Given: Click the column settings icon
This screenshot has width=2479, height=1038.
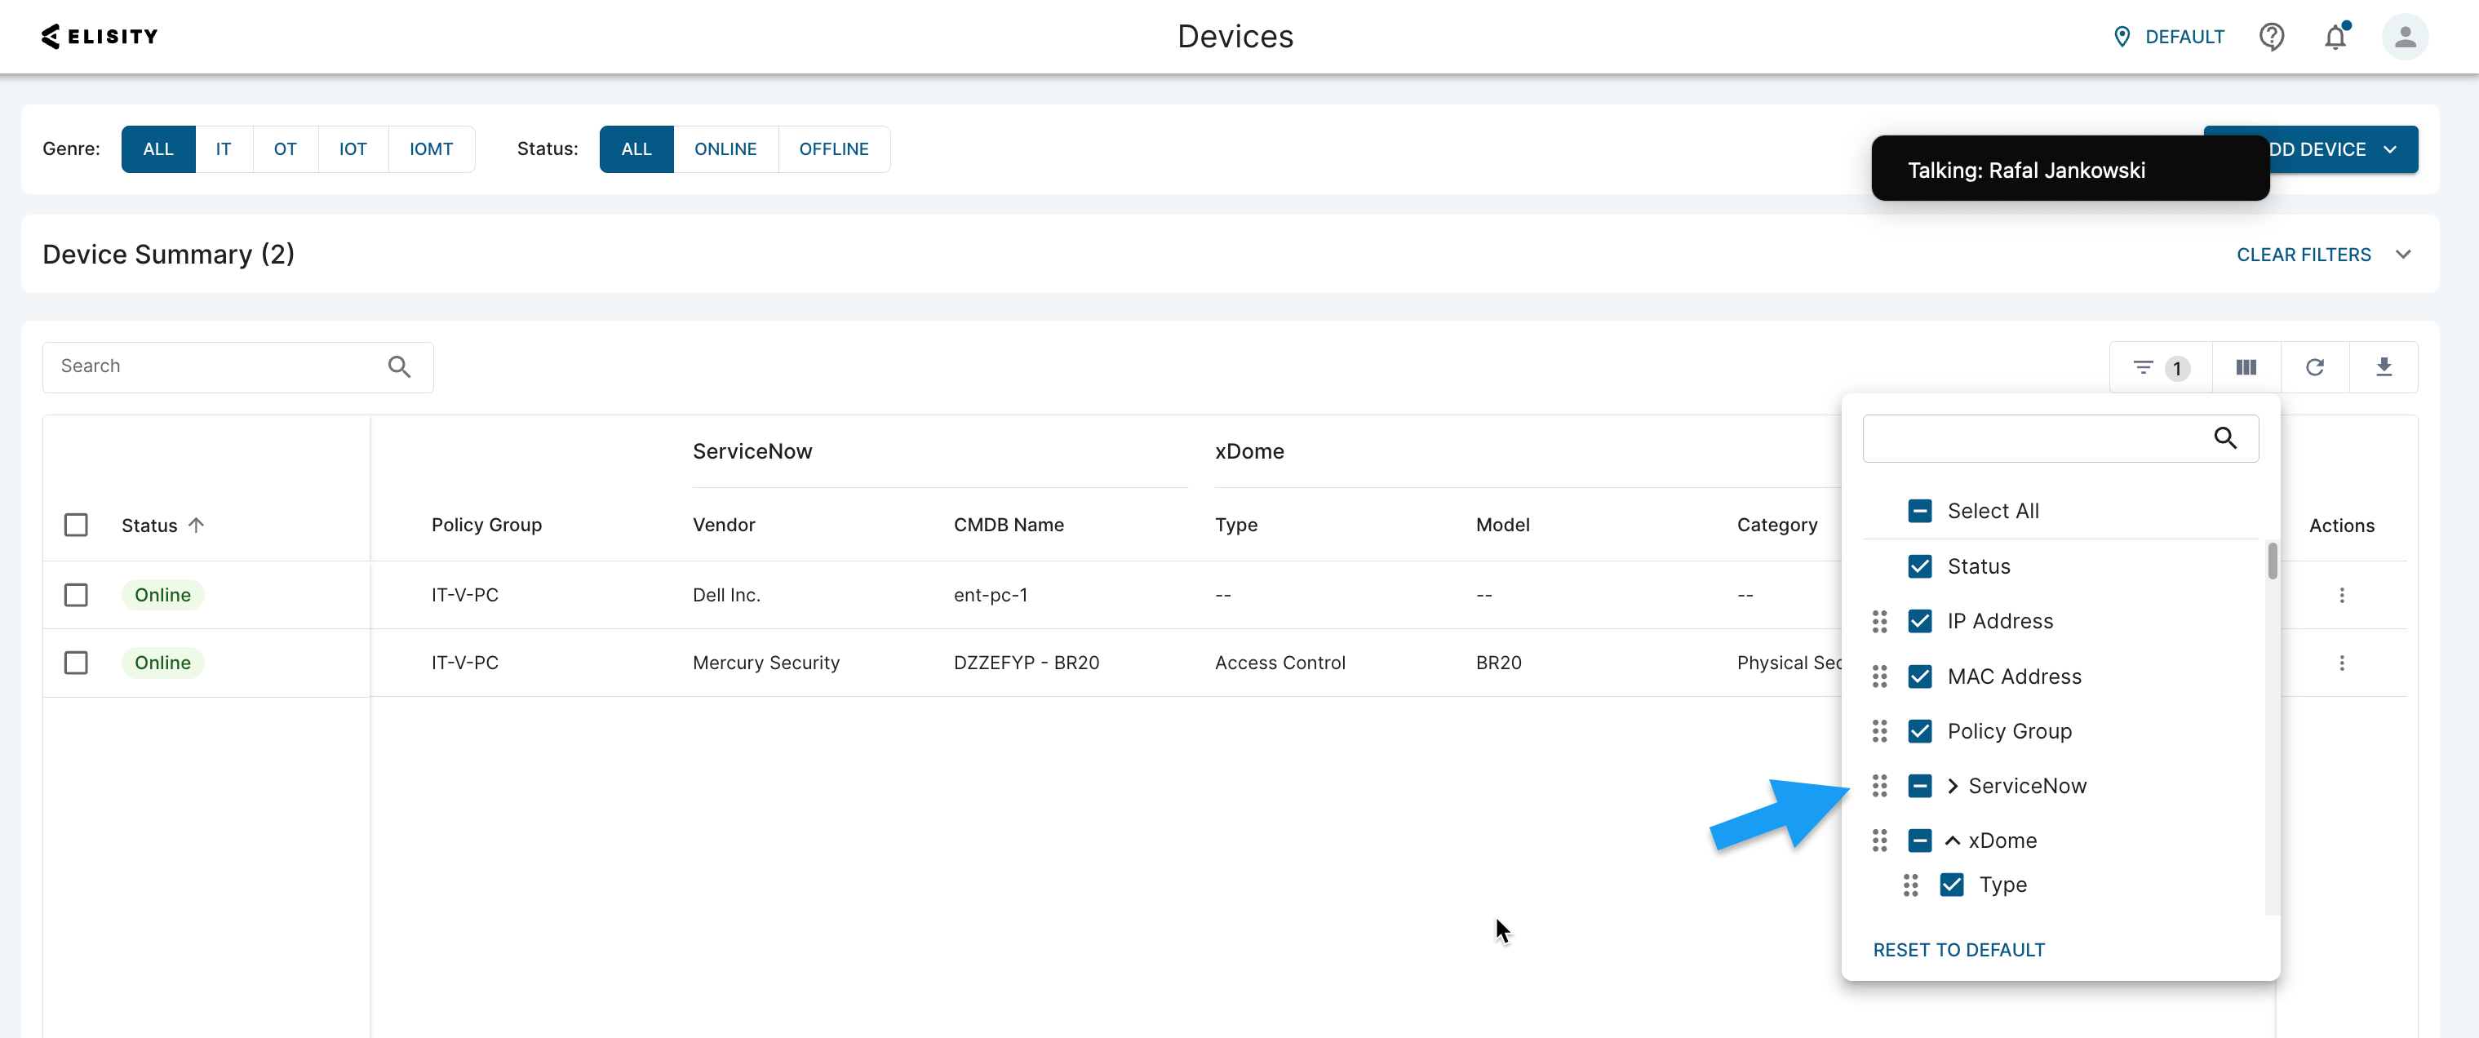Looking at the screenshot, I should [2245, 366].
